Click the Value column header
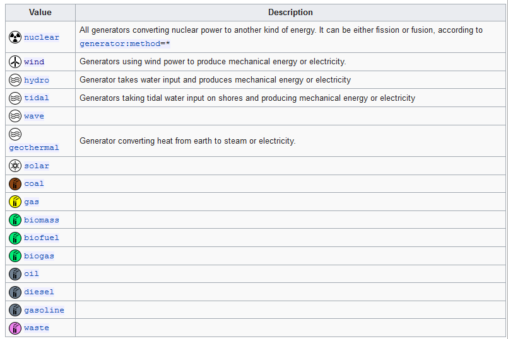This screenshot has height=339, width=508. tap(40, 13)
